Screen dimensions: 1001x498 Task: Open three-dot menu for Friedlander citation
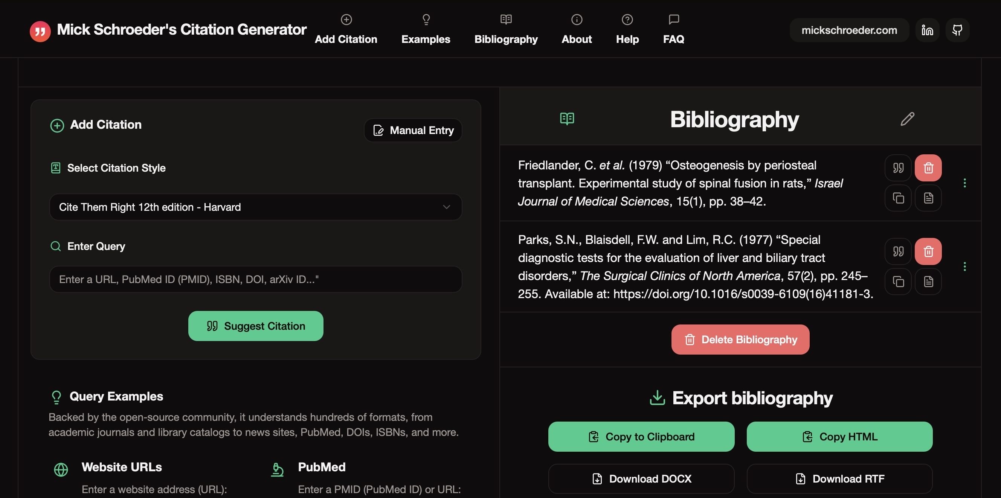[964, 183]
